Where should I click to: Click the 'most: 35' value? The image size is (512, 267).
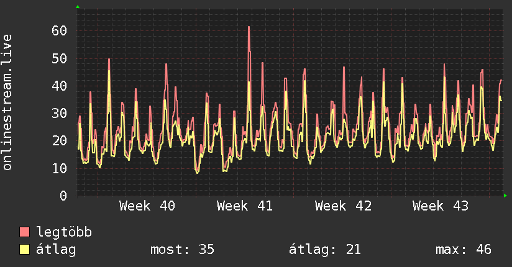(x=182, y=250)
